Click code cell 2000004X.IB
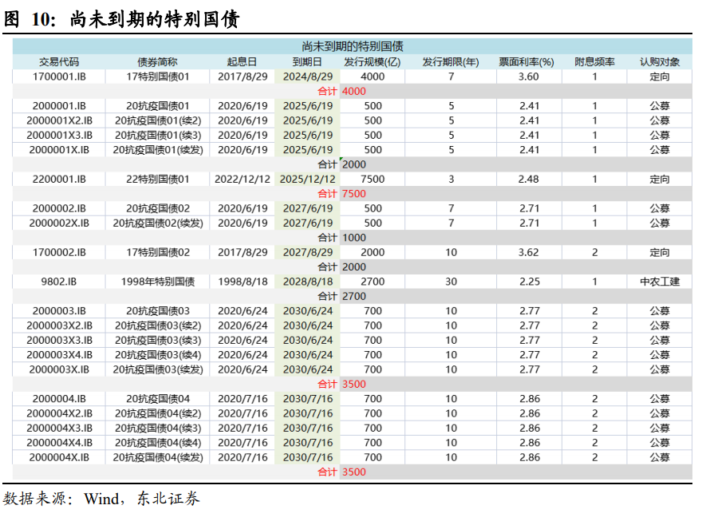The image size is (706, 517). click(x=59, y=457)
